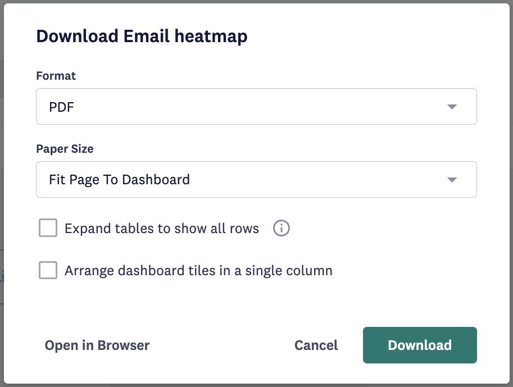Image resolution: width=513 pixels, height=387 pixels.
Task: Open the Format dropdown showing PDF
Action: pyautogui.click(x=256, y=106)
